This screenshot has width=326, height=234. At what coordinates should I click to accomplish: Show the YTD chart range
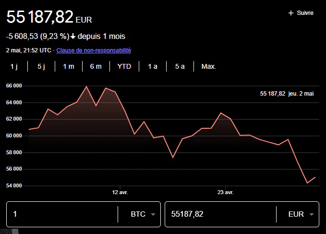pos(124,66)
